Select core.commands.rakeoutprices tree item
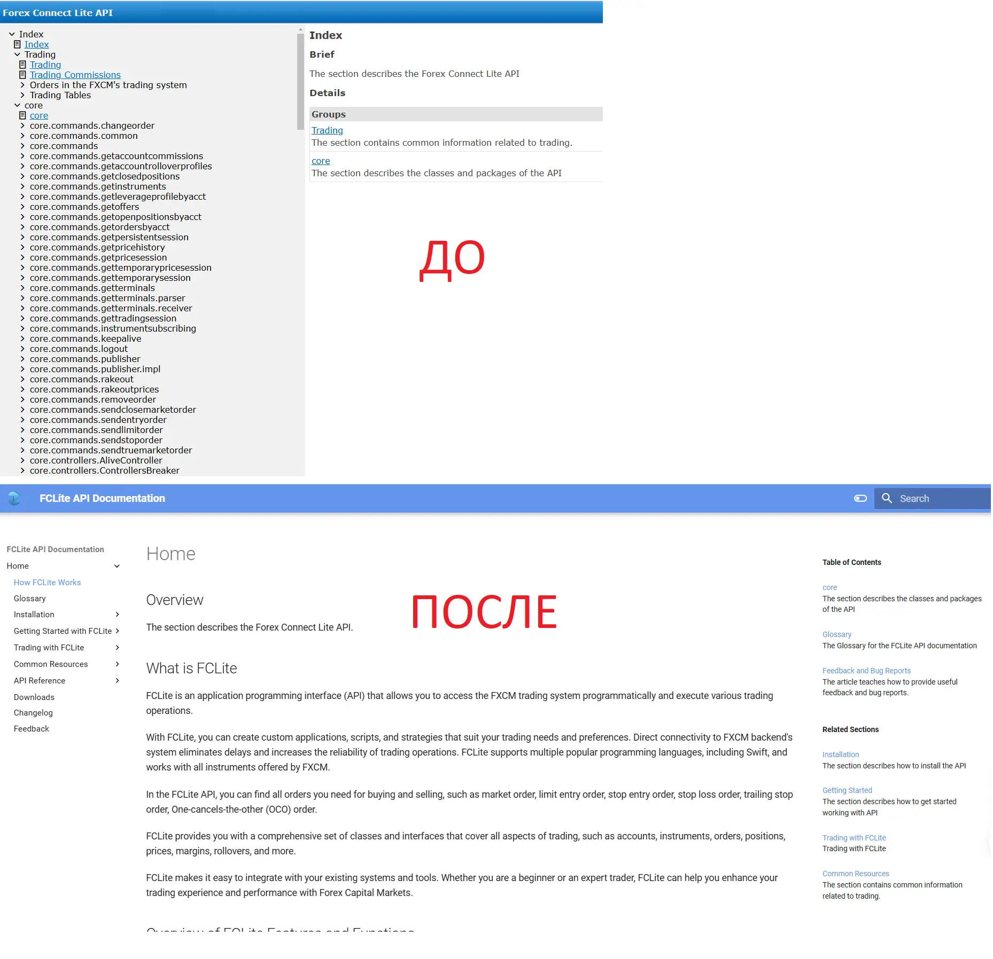 [x=94, y=389]
